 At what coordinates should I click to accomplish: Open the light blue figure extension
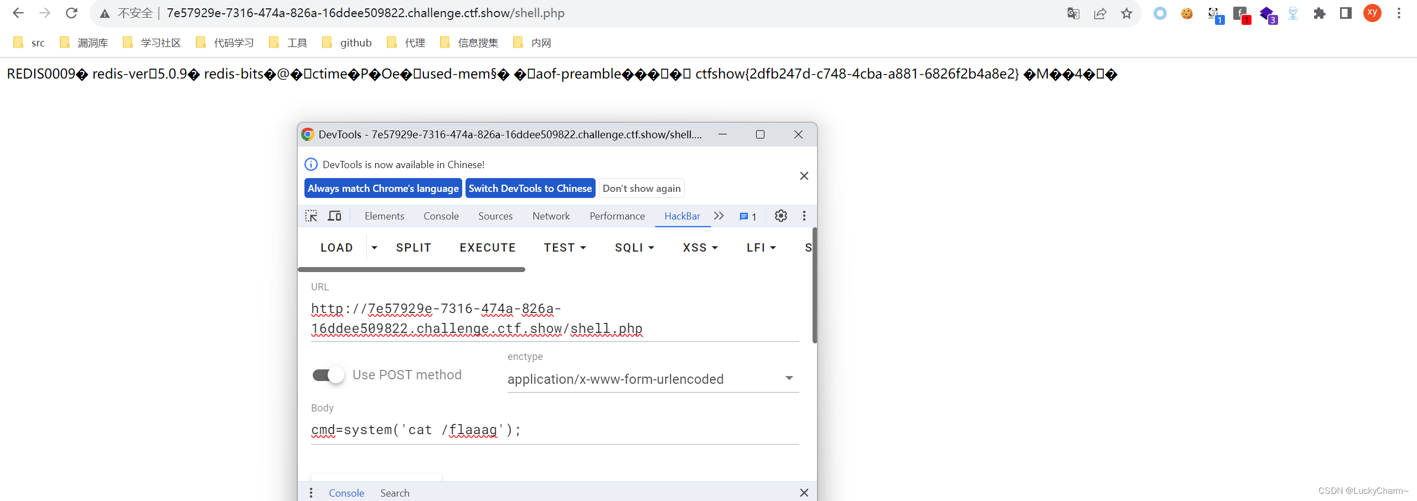1293,13
